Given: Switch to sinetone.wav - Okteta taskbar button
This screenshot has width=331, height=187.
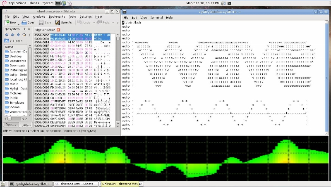Looking at the screenshot, I should click(76, 184).
